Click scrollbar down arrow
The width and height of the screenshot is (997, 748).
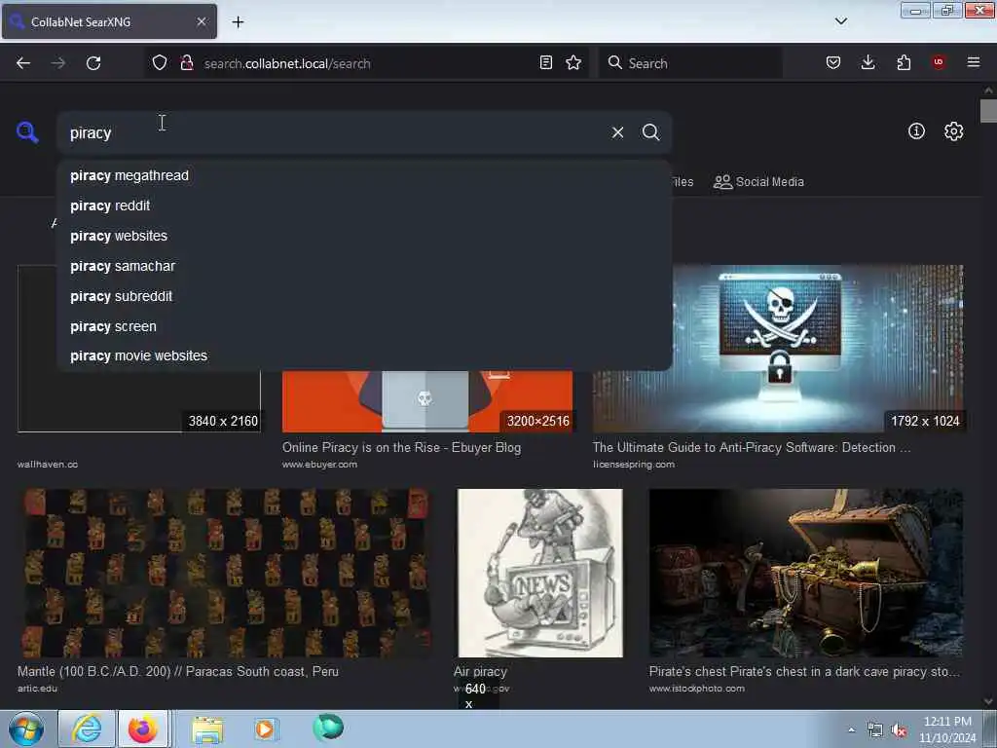point(988,701)
